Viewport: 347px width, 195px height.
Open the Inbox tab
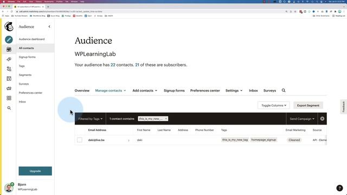point(253,90)
